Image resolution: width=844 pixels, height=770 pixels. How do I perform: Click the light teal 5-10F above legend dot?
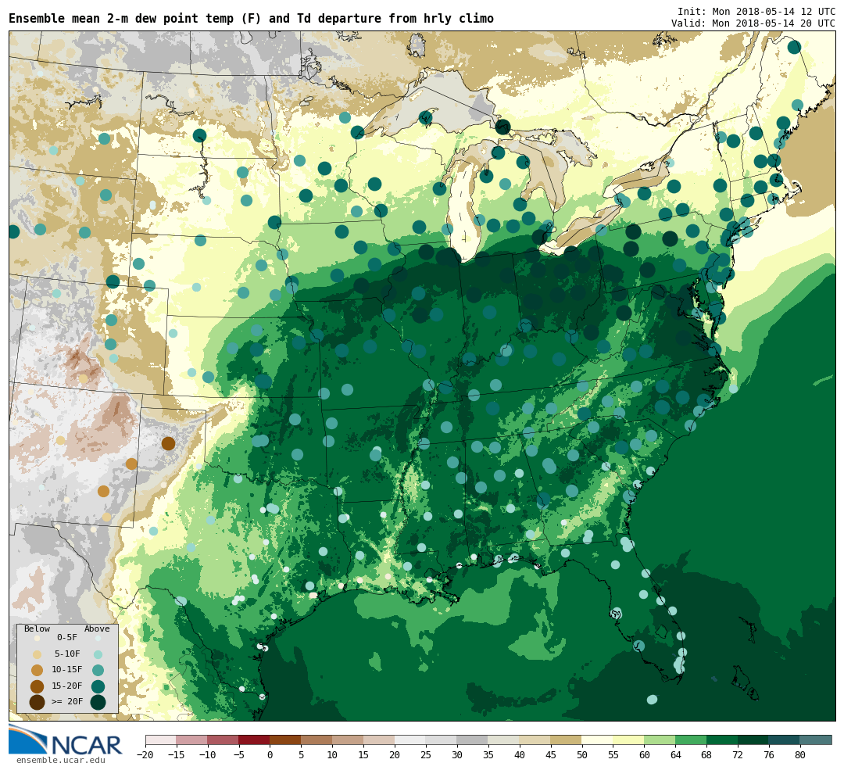pos(98,655)
